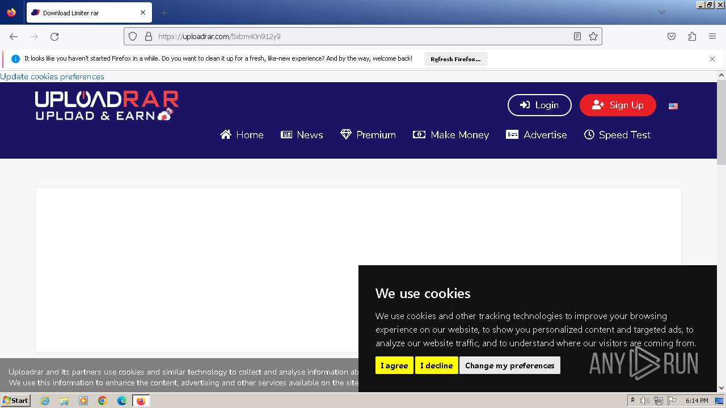Viewport: 726px width, 408px height.
Task: Click I agree on cookie dialog
Action: coord(394,365)
